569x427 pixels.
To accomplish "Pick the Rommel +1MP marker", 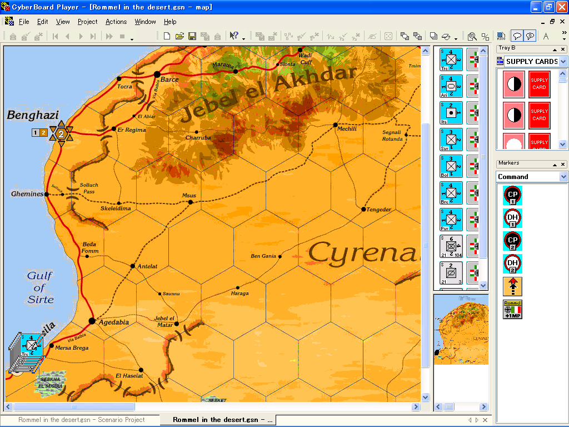I will coord(512,309).
